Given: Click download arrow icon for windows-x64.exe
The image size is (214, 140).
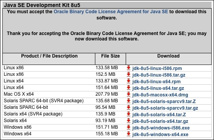Looking at the screenshot, I should [128, 134].
